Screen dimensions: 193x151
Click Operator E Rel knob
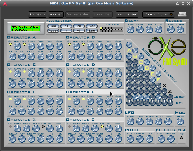(59, 112)
